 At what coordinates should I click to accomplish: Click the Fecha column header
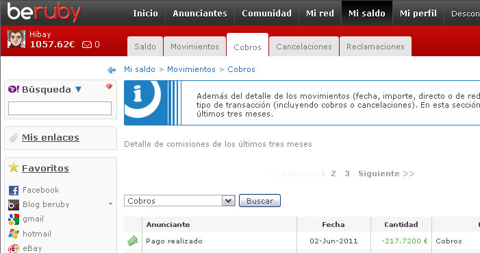(333, 224)
